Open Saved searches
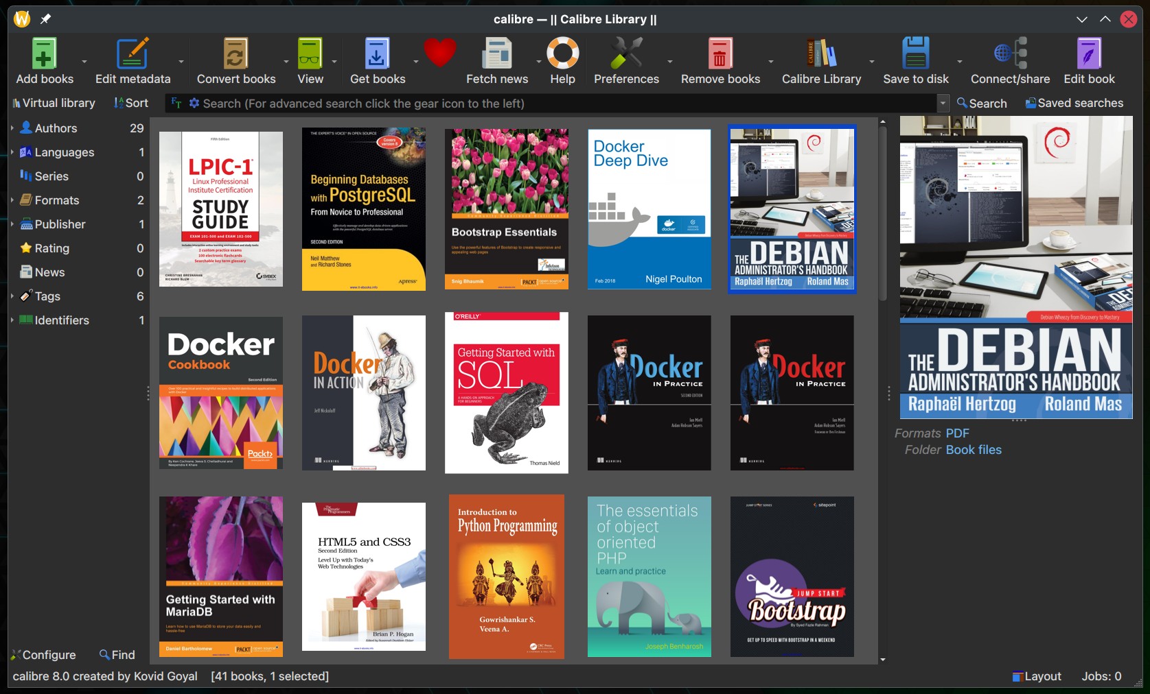Screen dimensions: 1150x694 click(x=1074, y=103)
